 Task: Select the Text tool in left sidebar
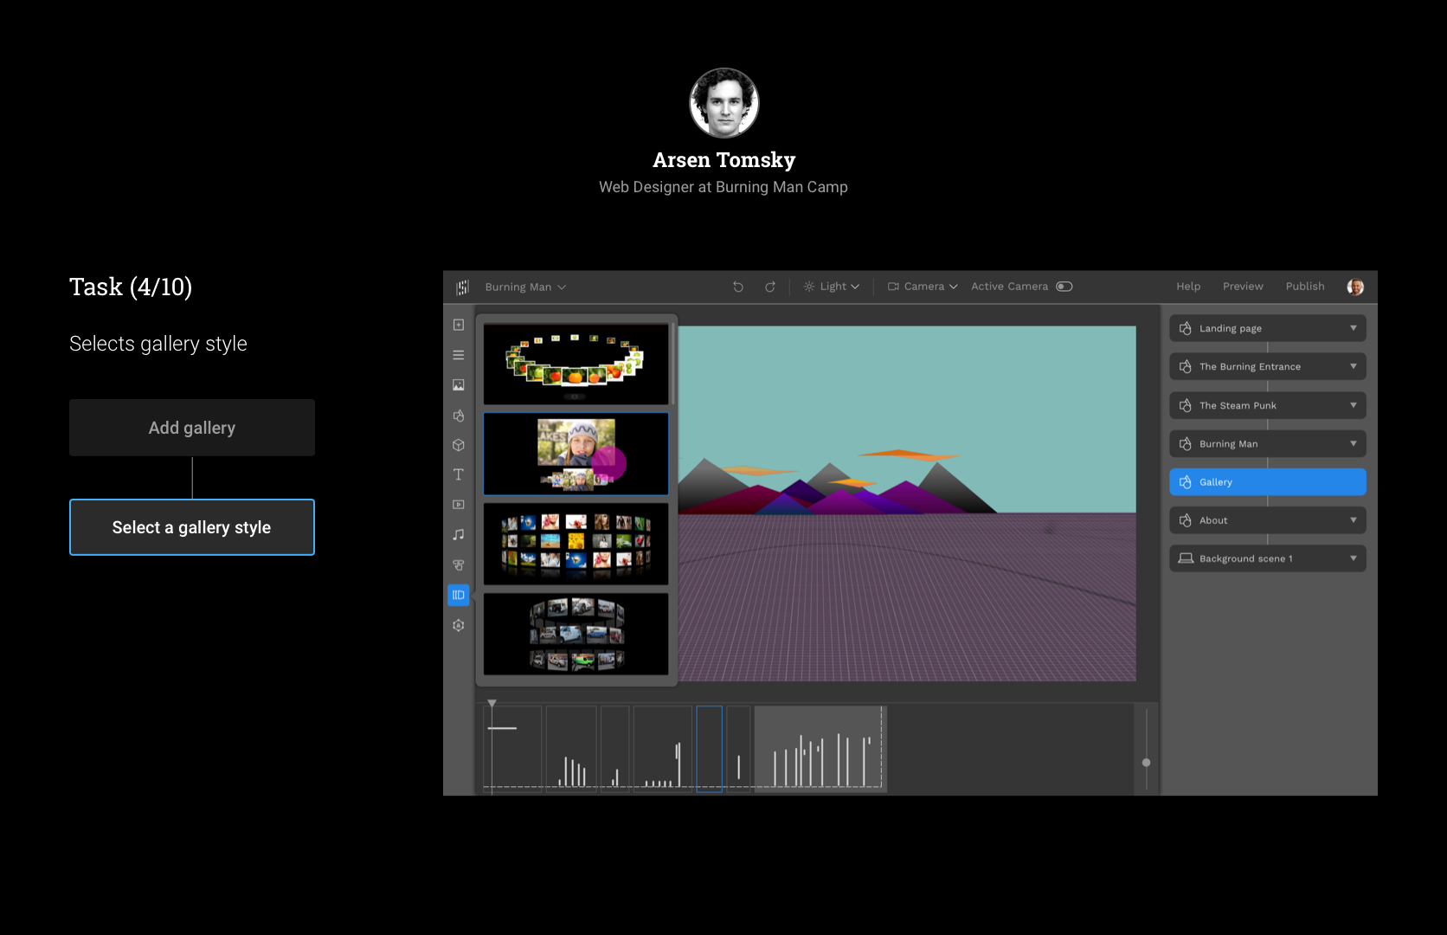pyautogui.click(x=459, y=474)
